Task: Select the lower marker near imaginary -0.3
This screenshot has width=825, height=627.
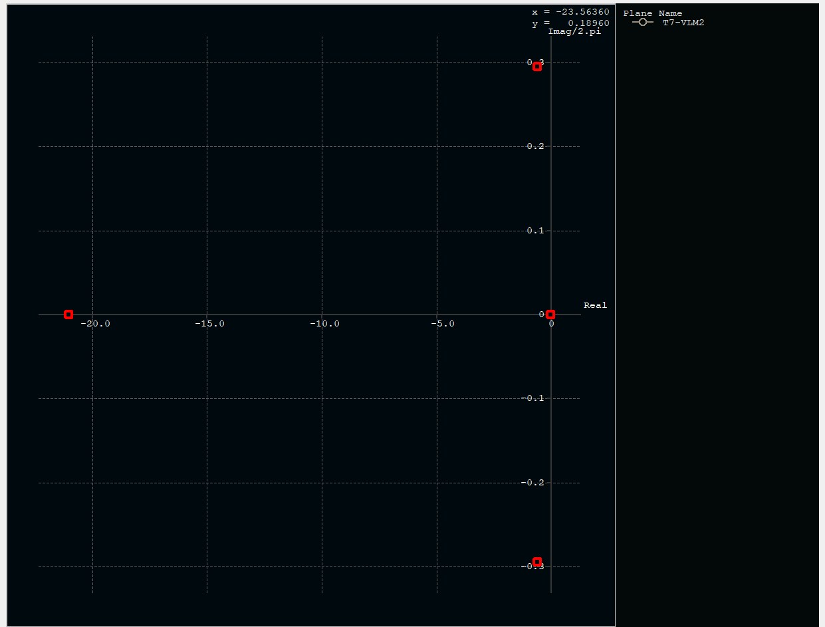Action: [537, 562]
